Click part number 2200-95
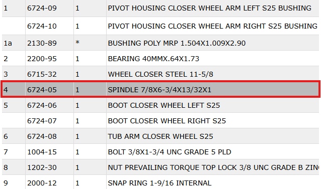 pyautogui.click(x=42, y=59)
